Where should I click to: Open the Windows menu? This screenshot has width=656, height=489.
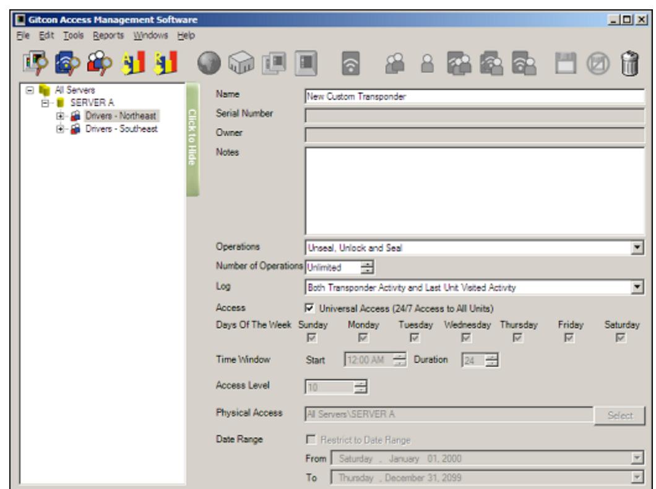(x=150, y=35)
